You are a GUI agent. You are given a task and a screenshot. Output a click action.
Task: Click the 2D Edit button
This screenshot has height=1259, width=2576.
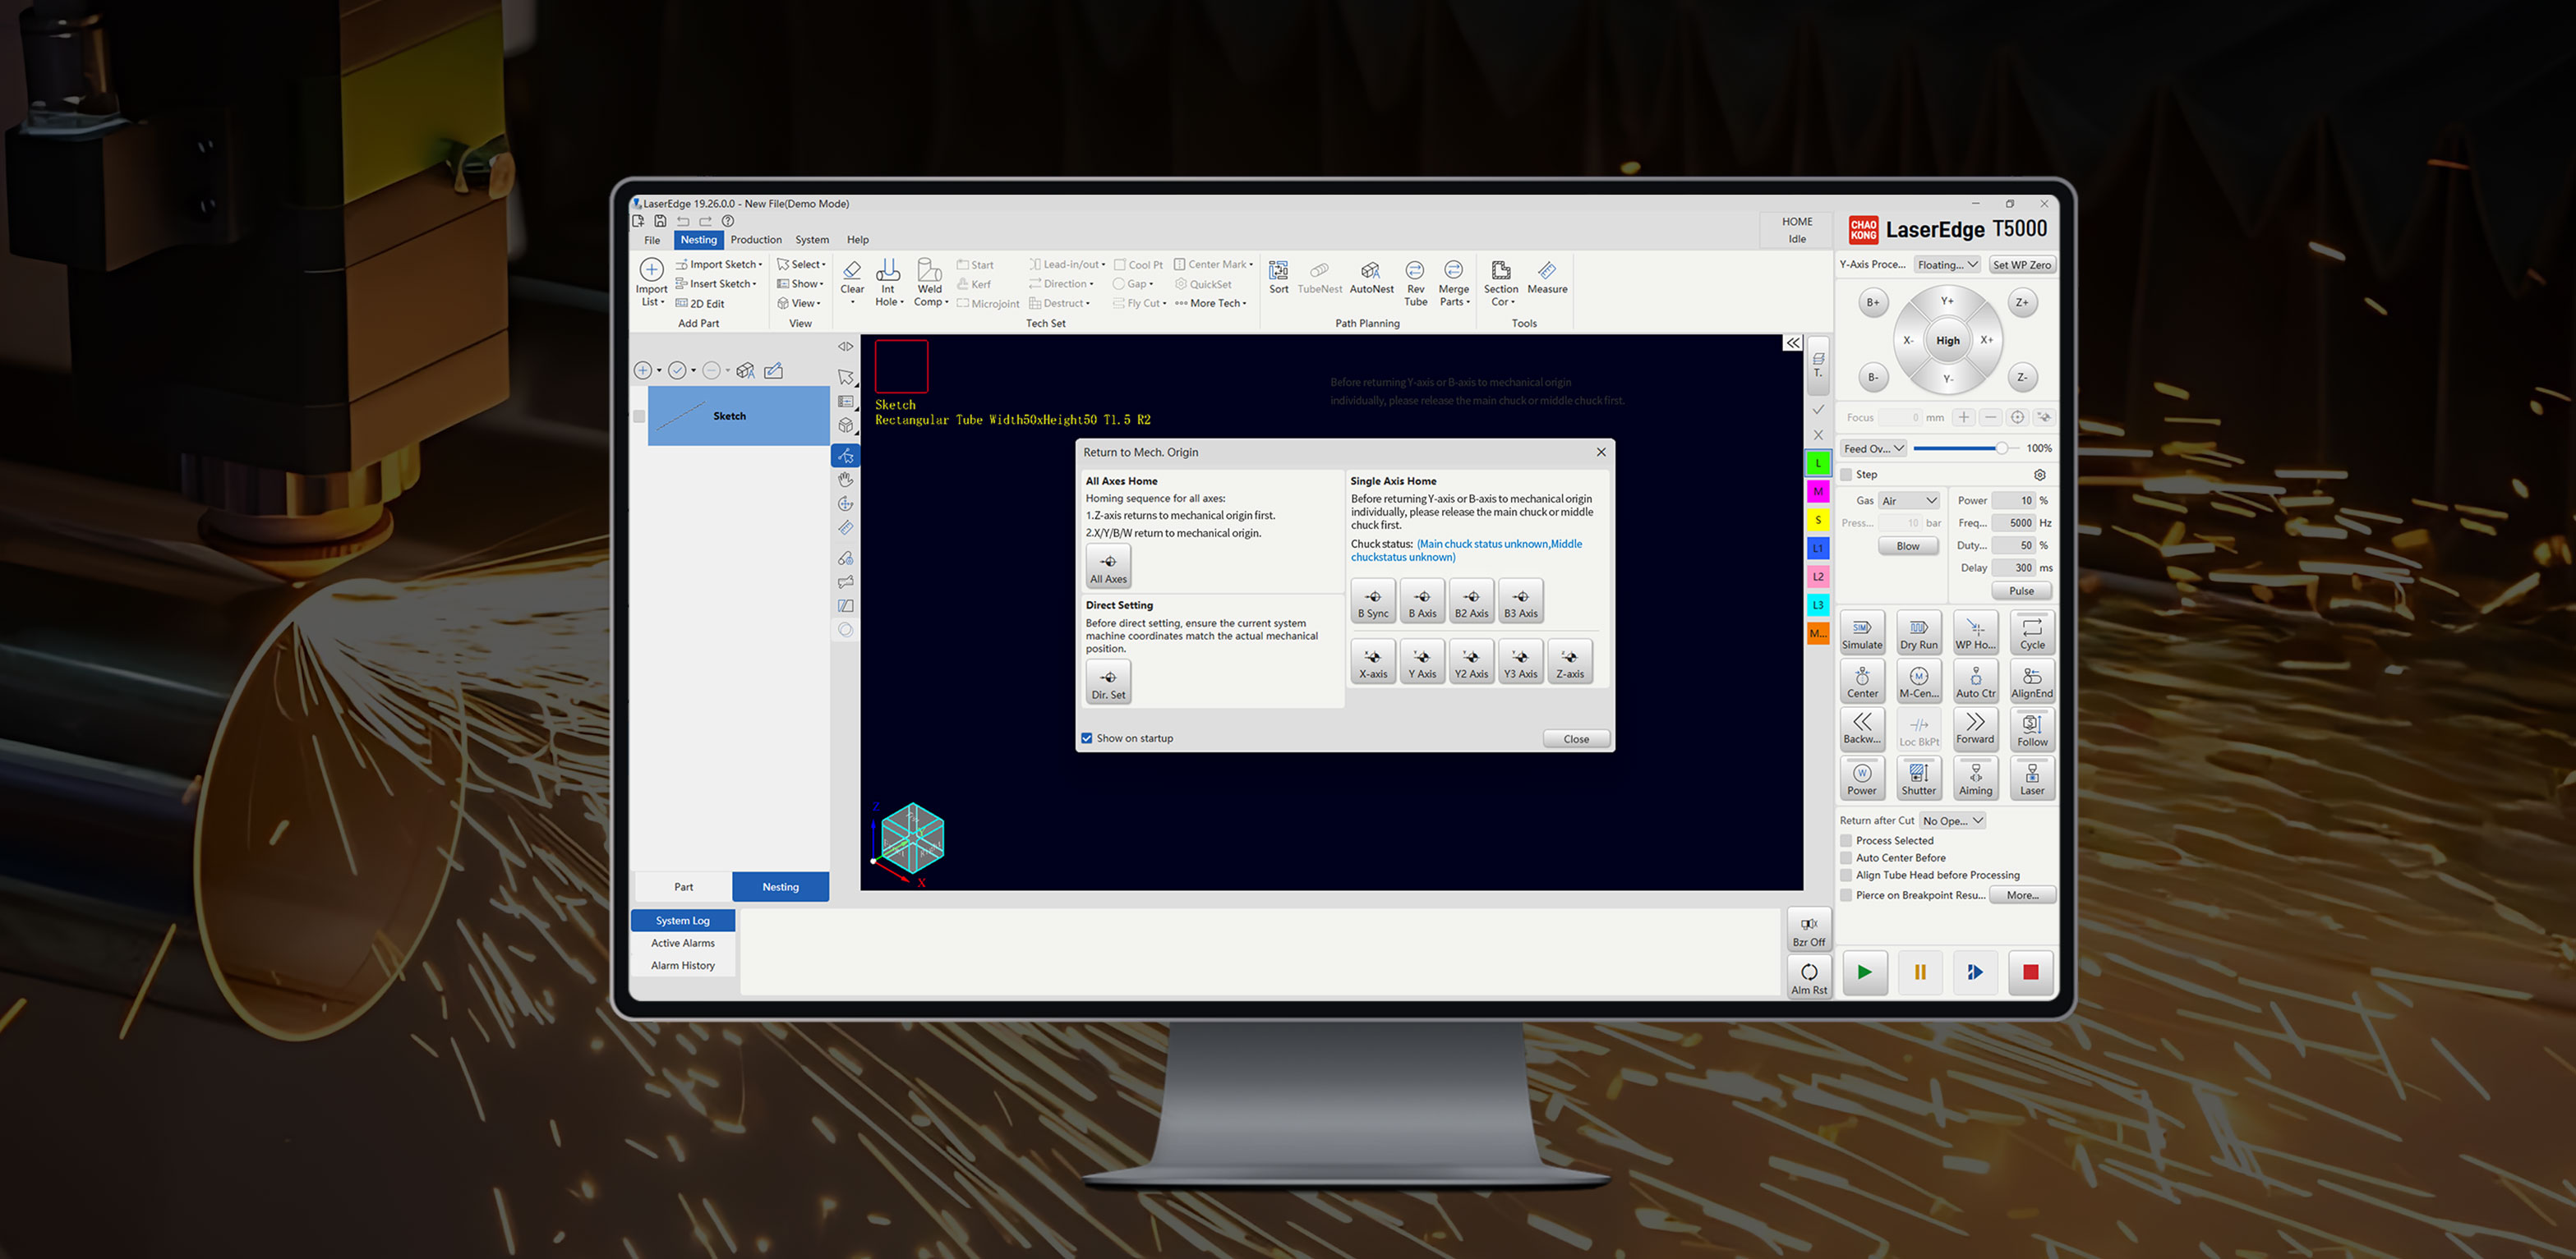(700, 304)
